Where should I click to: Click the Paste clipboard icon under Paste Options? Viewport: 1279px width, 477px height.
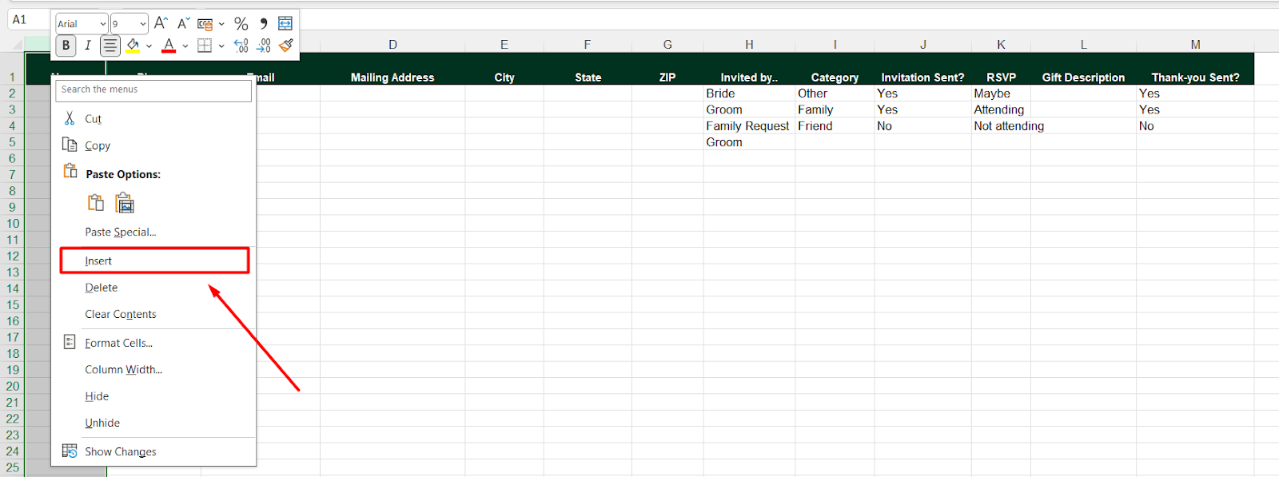tap(96, 203)
